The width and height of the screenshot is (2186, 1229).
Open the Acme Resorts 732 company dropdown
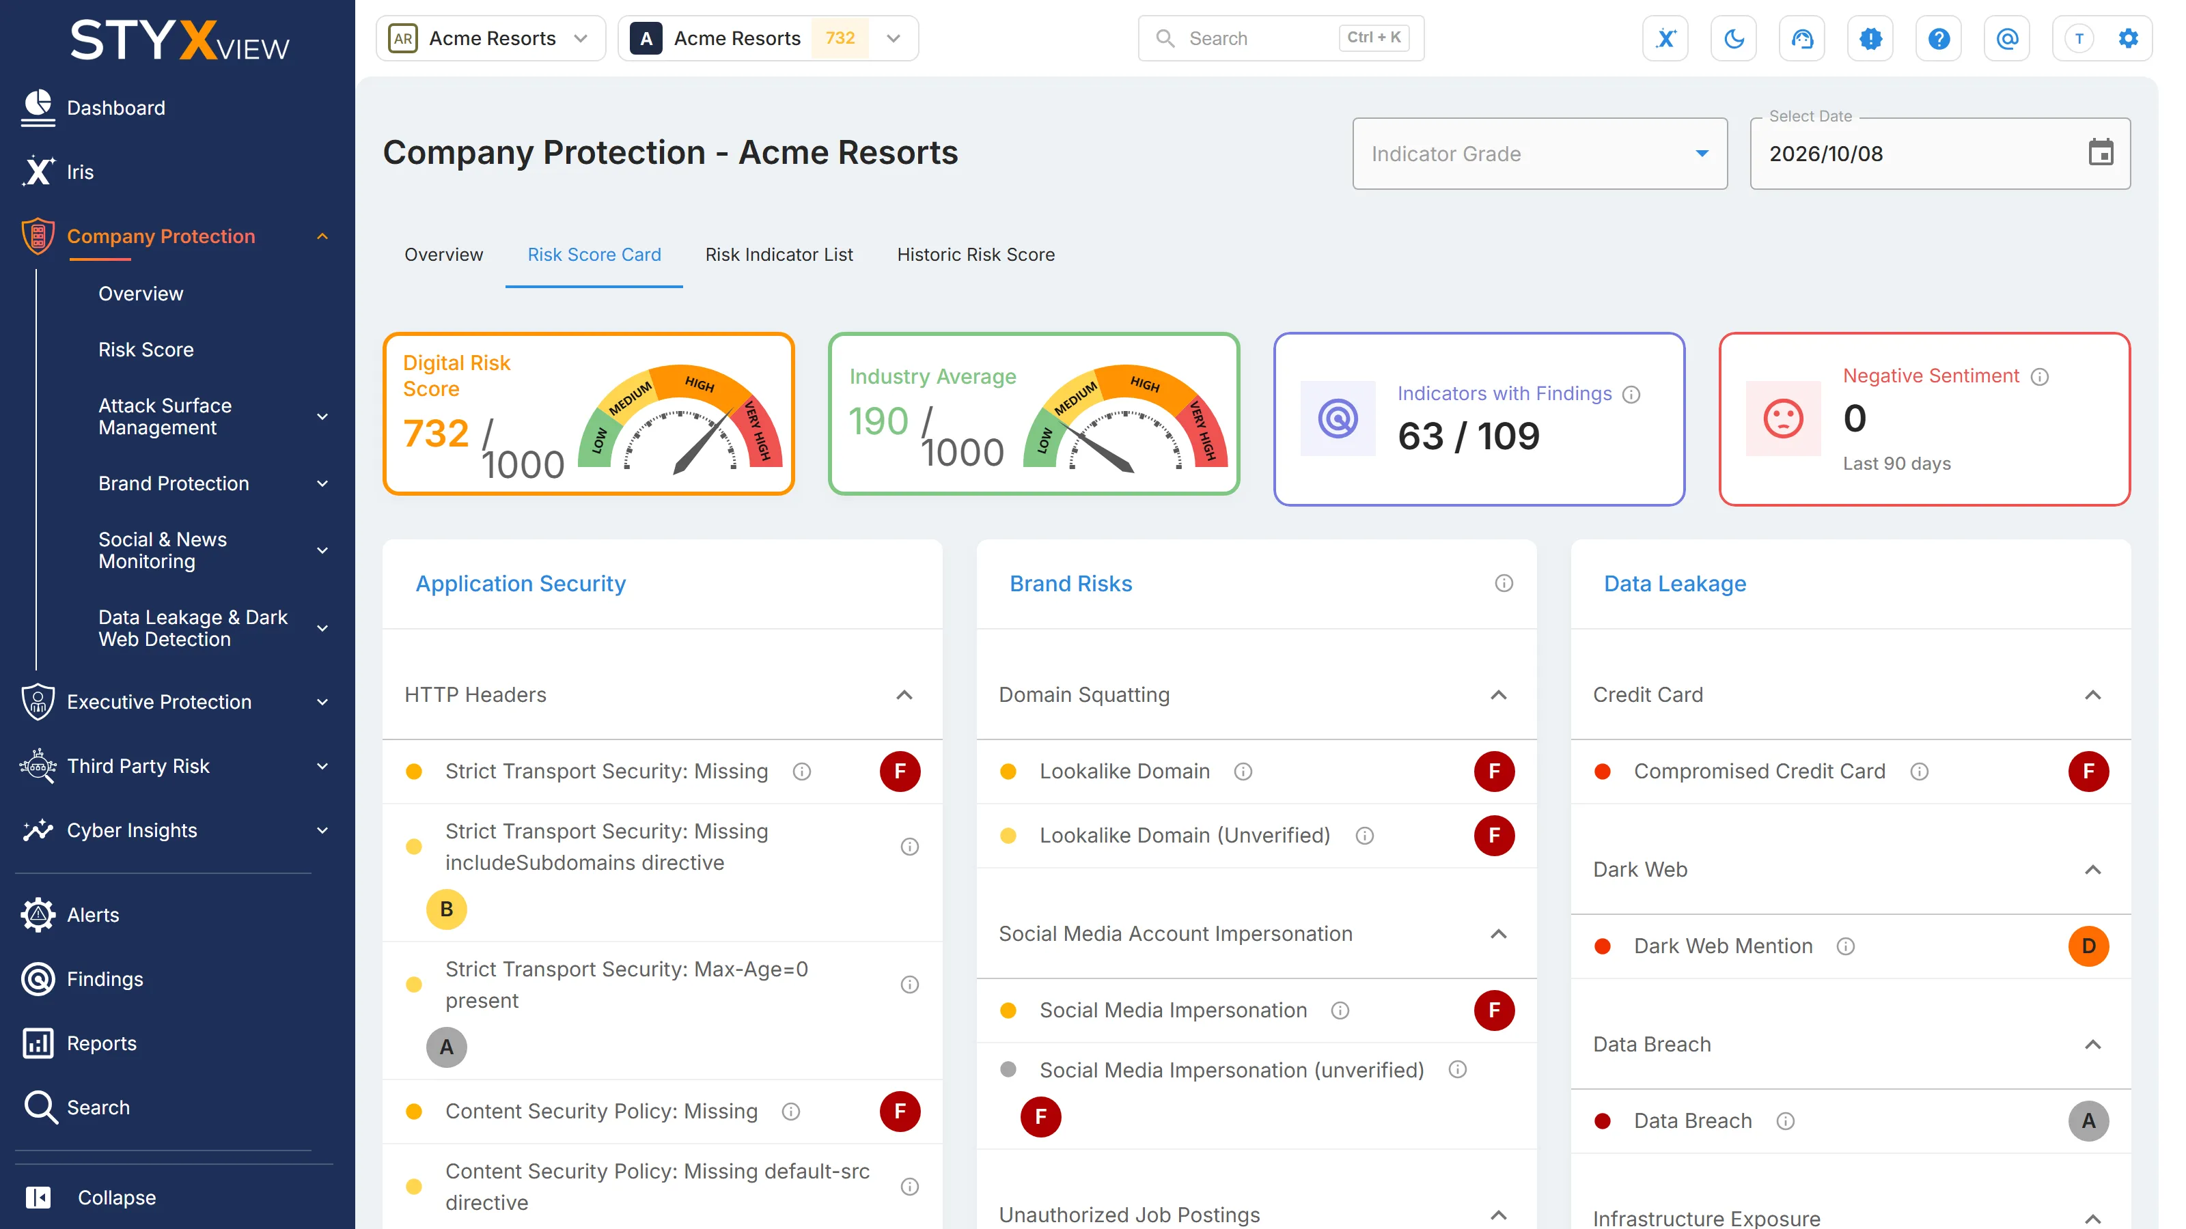pos(768,38)
